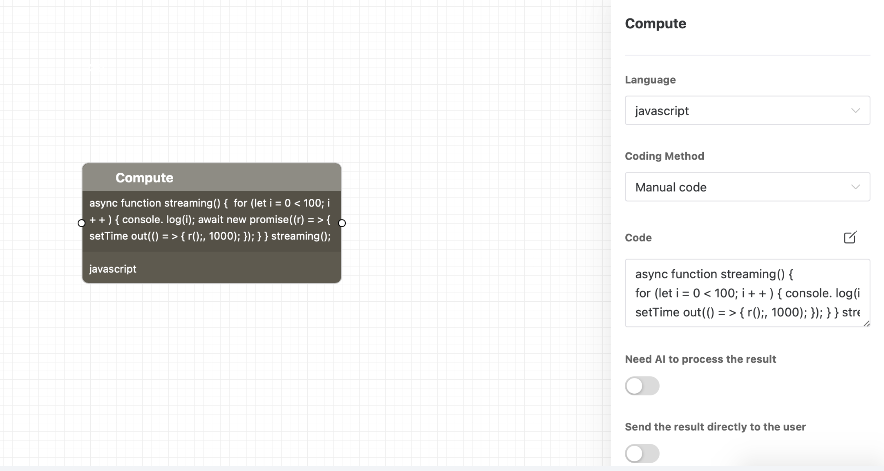Click the Compute node's left input connector
Image resolution: width=884 pixels, height=471 pixels.
81,223
